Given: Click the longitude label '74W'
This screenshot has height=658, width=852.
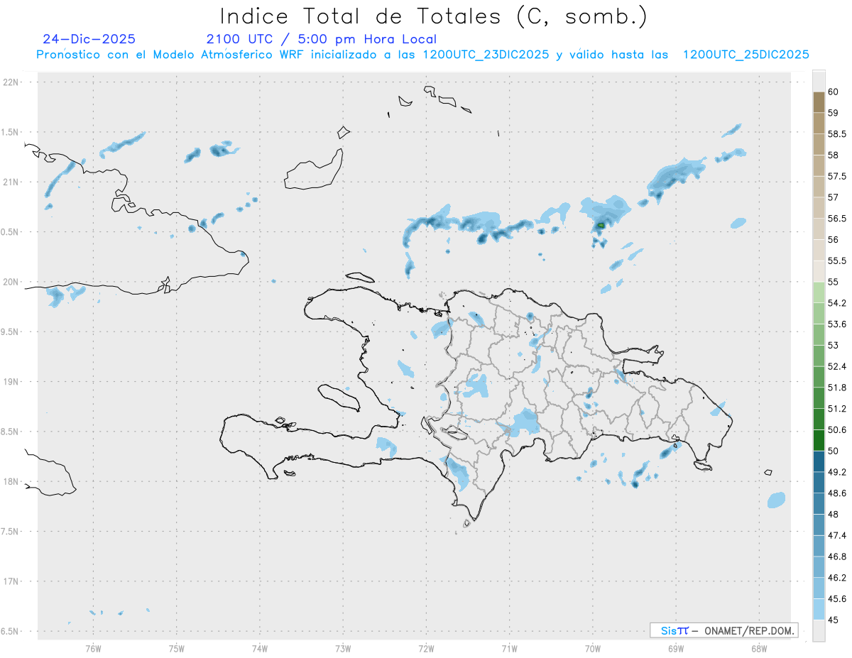Looking at the screenshot, I should (x=260, y=648).
